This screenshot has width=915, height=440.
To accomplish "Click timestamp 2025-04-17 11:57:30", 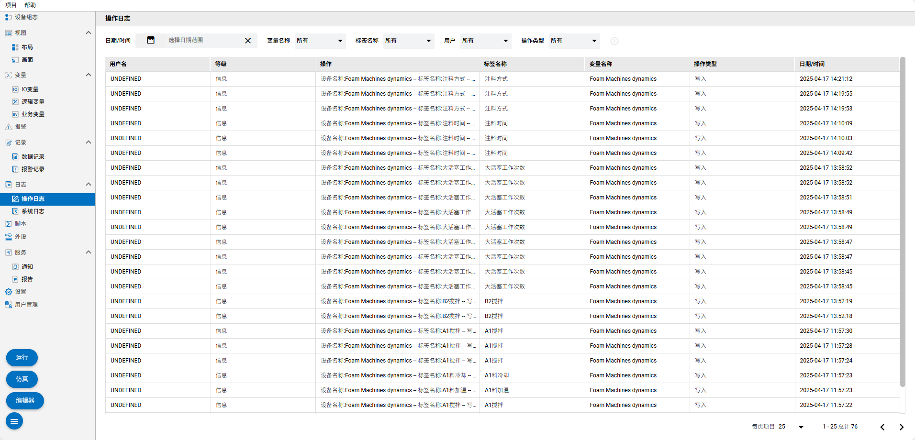I will pyautogui.click(x=826, y=331).
